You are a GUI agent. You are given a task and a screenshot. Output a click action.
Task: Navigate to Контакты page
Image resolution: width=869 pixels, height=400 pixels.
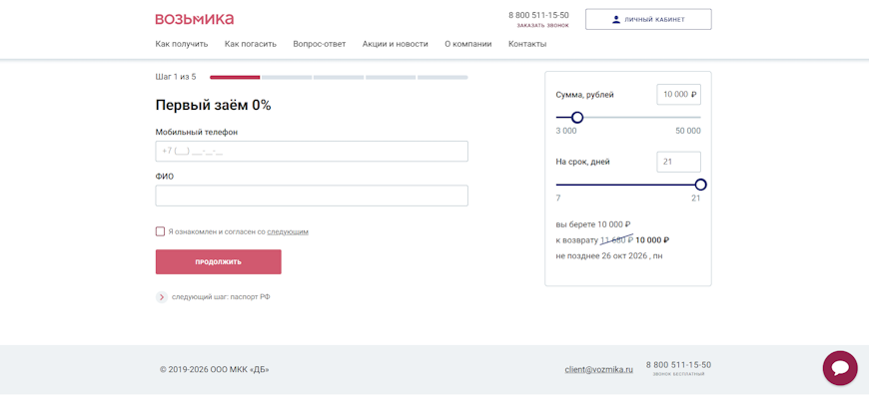tap(527, 44)
